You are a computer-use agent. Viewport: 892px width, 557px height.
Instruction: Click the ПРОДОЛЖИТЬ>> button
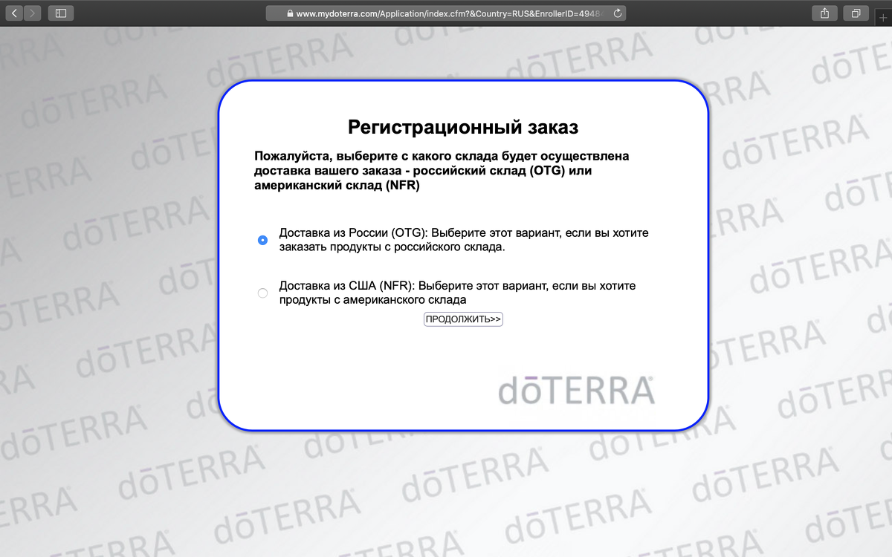click(463, 319)
